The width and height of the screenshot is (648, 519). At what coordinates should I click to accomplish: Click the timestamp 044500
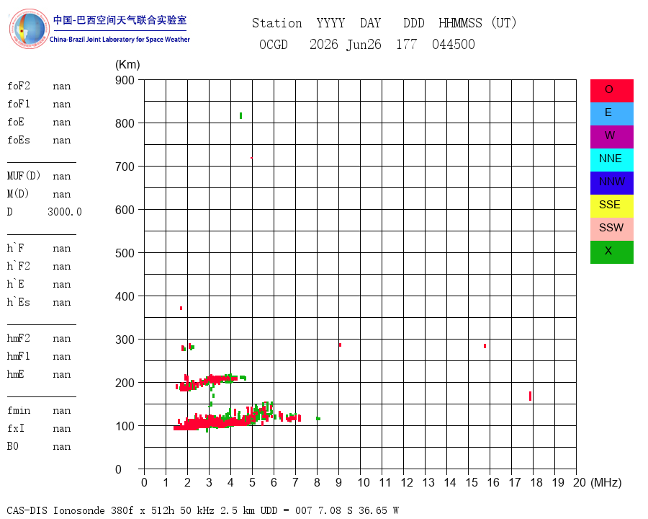pos(454,44)
